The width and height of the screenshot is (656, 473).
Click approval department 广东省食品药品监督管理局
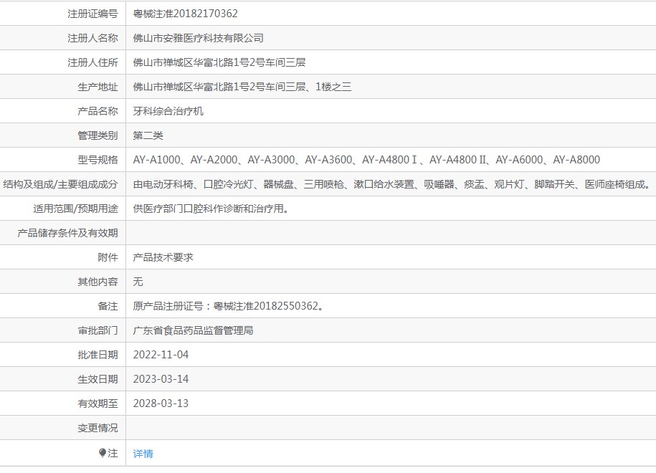(194, 330)
